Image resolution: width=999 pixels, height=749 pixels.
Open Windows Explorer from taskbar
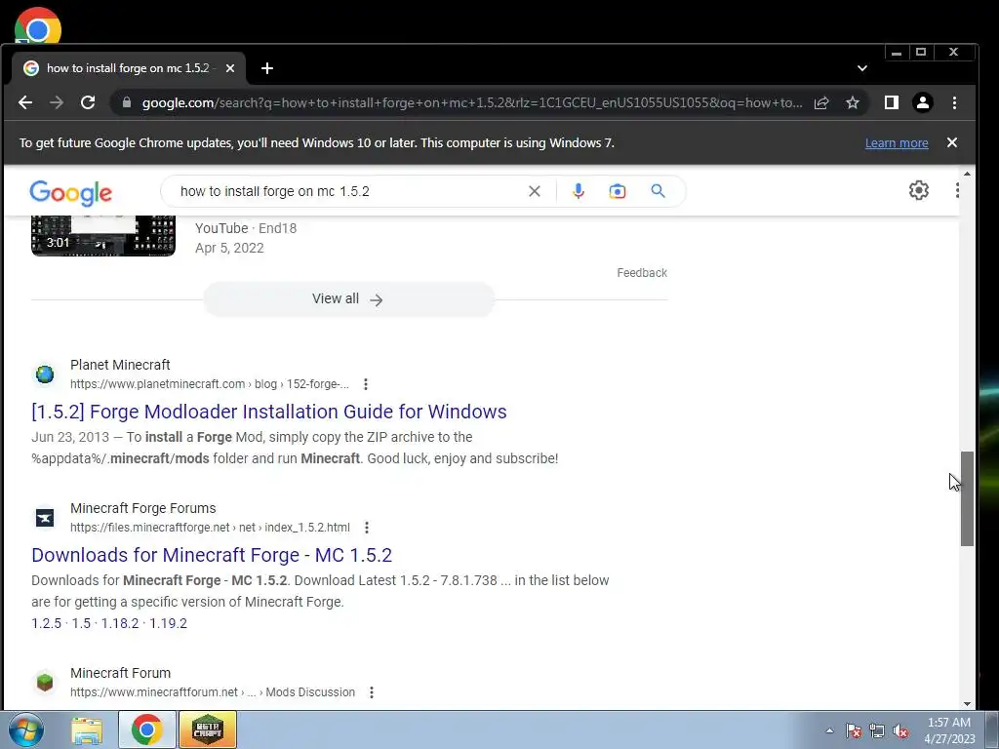coord(87,729)
